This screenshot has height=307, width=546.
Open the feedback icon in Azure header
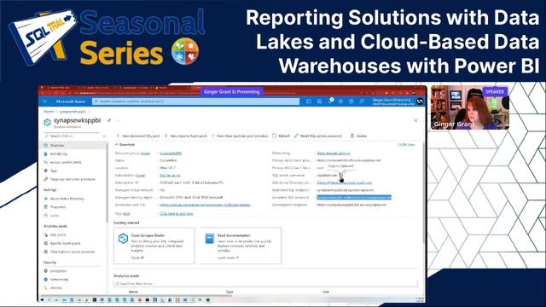[362, 101]
